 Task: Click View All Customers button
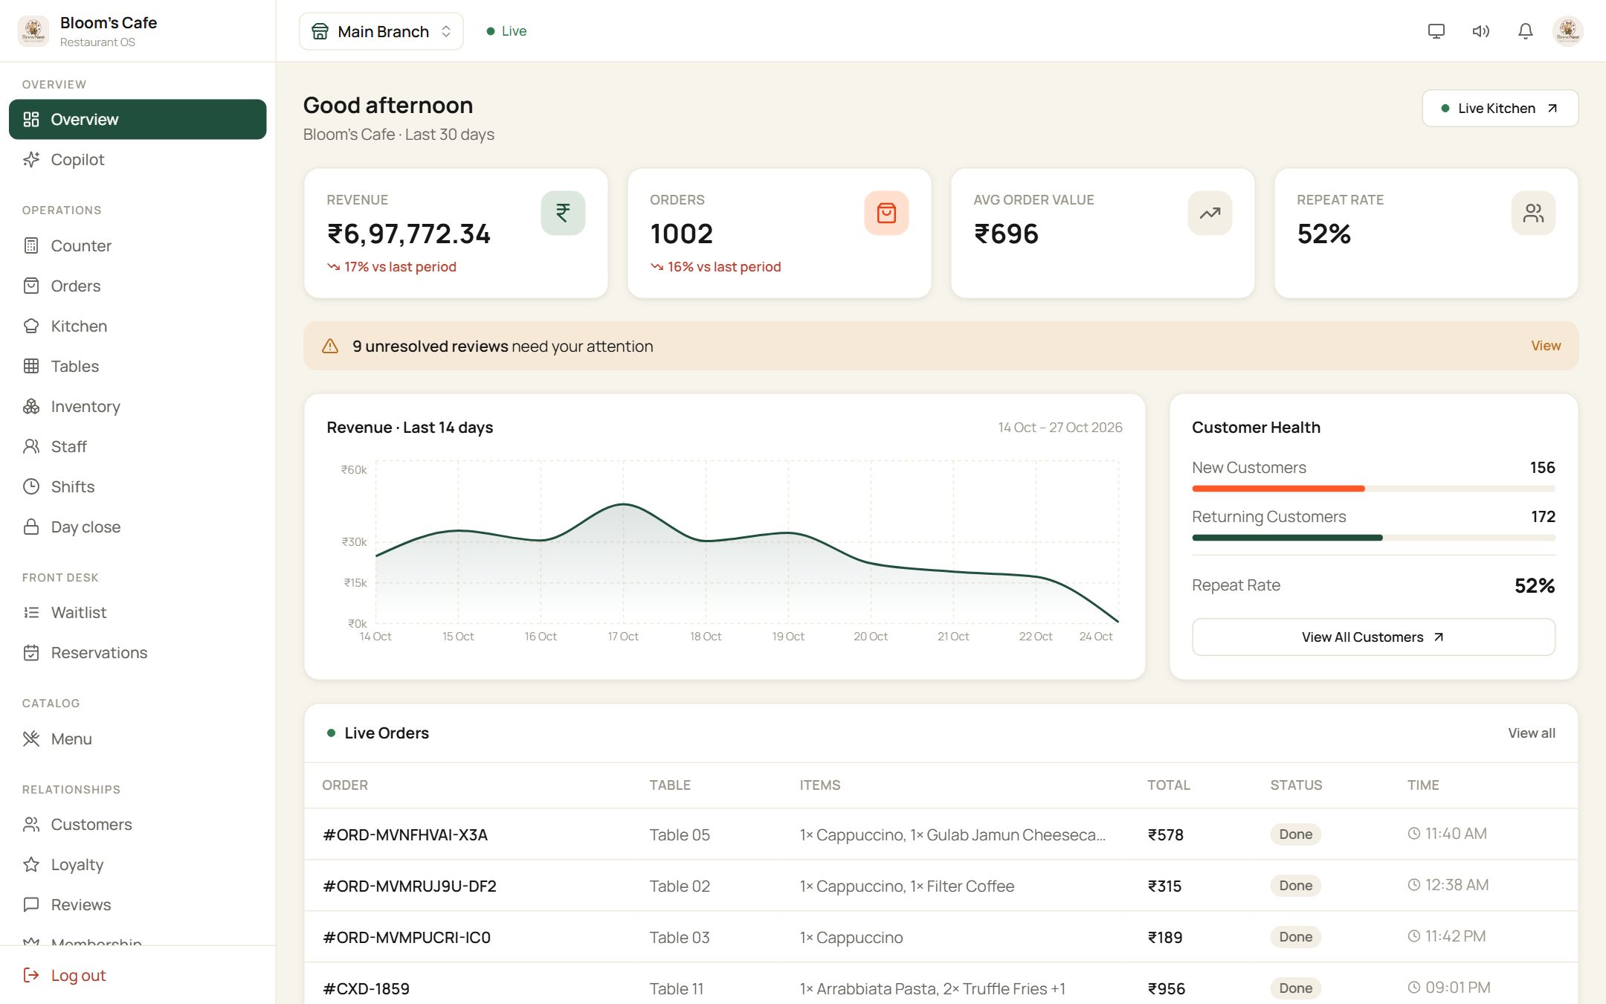click(1373, 637)
